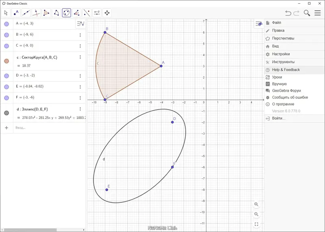Toggle visibility of sector c
This screenshot has width=325, height=232.
pos(6,61)
